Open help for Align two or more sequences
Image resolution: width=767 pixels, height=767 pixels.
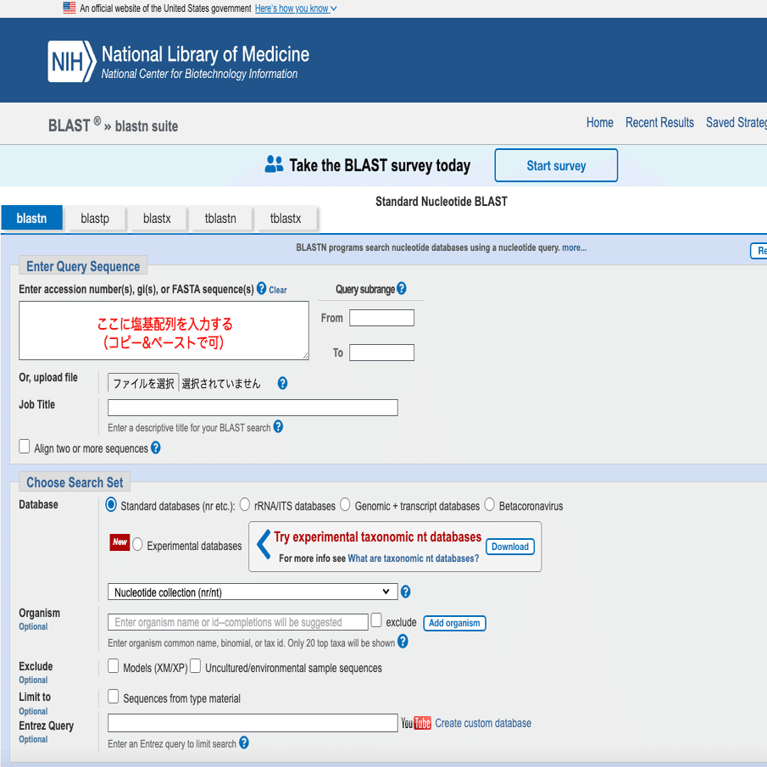pos(156,447)
